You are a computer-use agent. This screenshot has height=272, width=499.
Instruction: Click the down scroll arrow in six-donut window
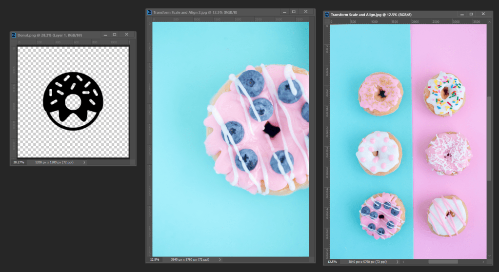[x=489, y=255]
